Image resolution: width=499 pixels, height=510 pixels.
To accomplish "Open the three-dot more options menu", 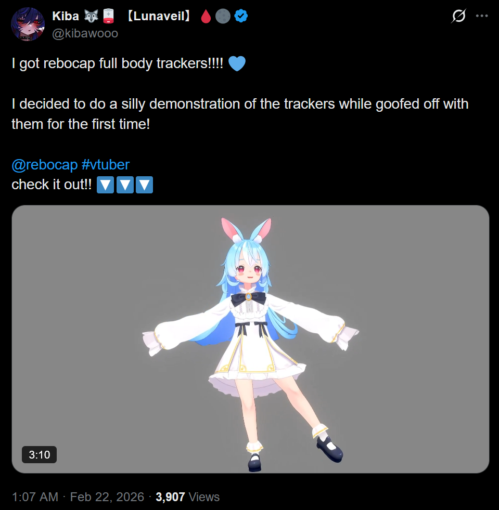I will (x=482, y=16).
